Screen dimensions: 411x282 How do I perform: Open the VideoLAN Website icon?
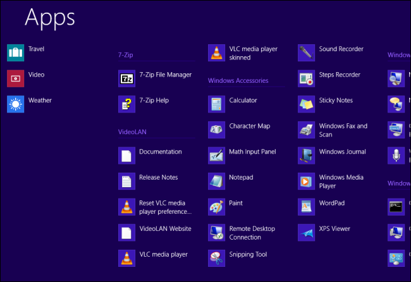click(126, 233)
